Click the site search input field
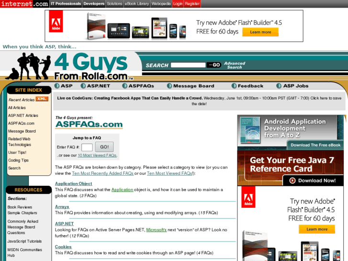The image size is (348, 261). coord(188,65)
